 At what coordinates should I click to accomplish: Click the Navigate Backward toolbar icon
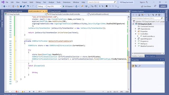click(4, 6)
